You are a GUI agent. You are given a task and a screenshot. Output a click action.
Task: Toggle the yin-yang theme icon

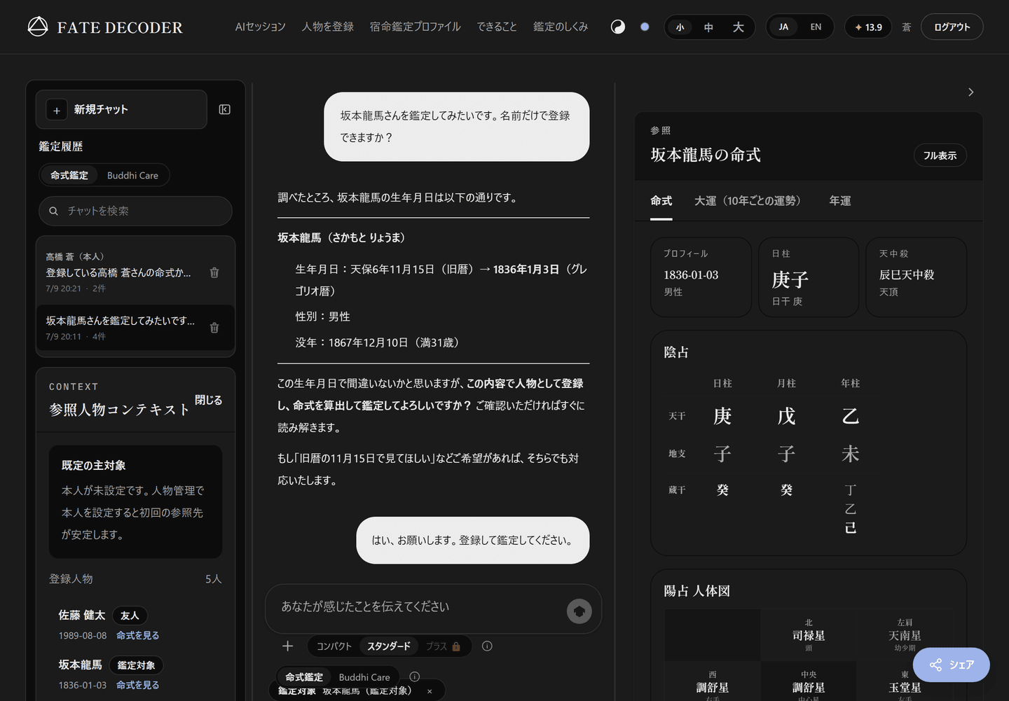tap(618, 27)
